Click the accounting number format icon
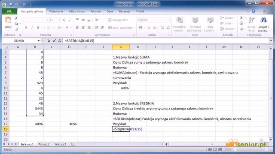This screenshot has height=154, width=275. pos(141,27)
